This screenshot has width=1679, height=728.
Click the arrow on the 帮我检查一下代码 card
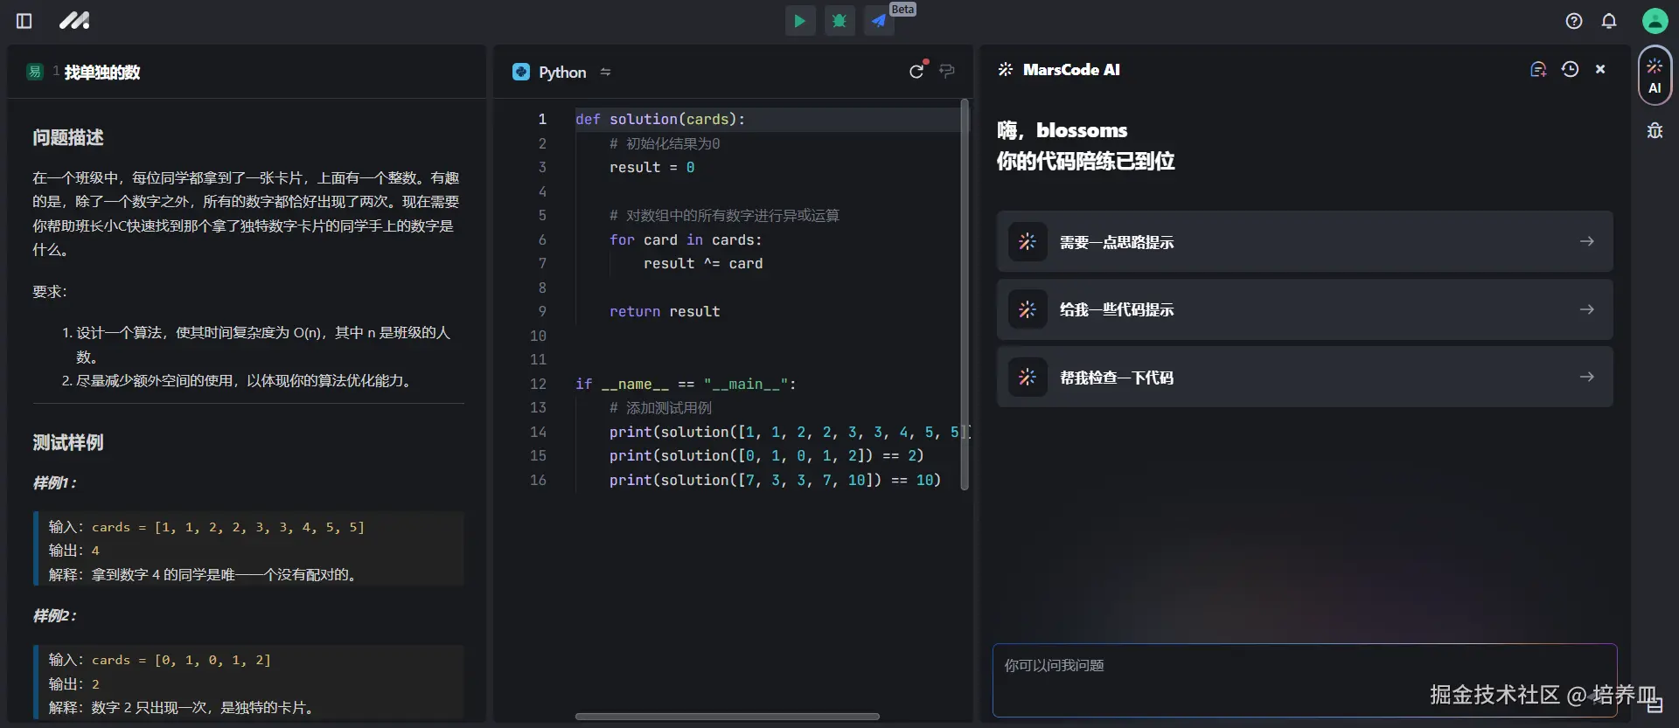(x=1587, y=377)
